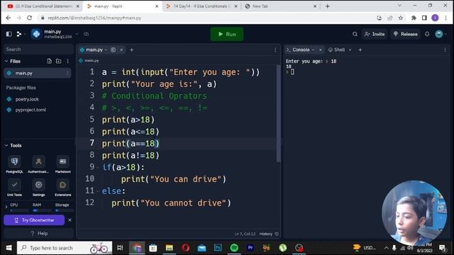Open File Explorer from taskbar
Screen dimensions: 454x255
170,248
